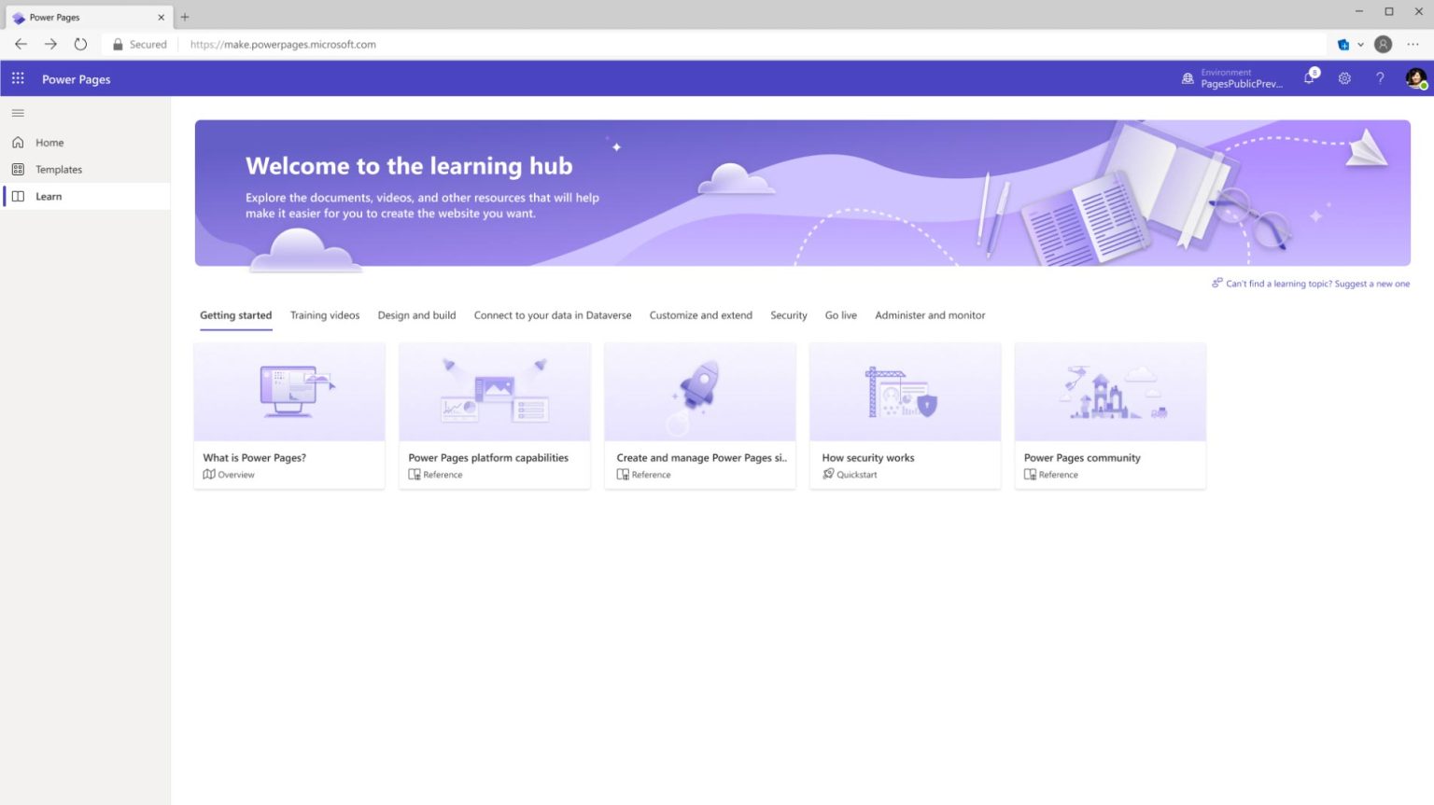Open the Environment picker icon
The image size is (1434, 805).
click(1188, 78)
